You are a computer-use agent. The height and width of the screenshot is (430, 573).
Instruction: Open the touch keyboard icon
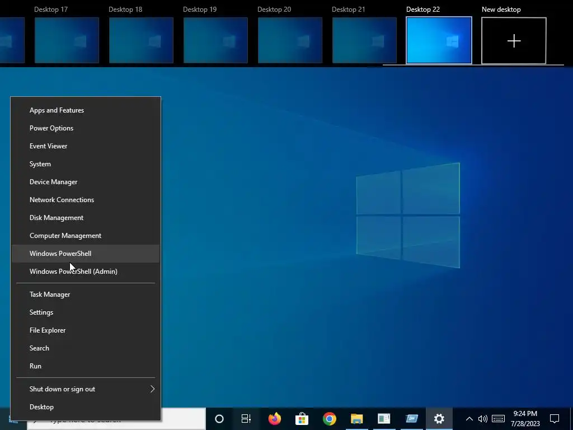tap(498, 419)
